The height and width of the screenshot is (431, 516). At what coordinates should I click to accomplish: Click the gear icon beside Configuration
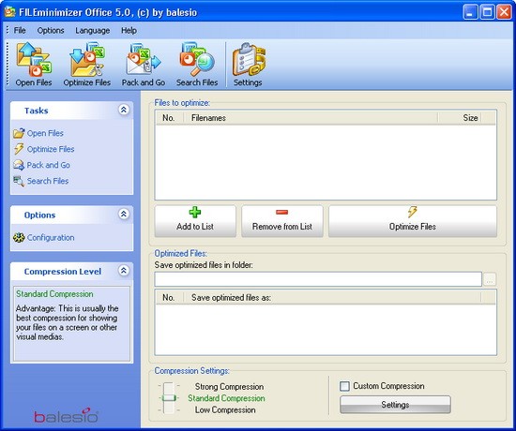19,237
